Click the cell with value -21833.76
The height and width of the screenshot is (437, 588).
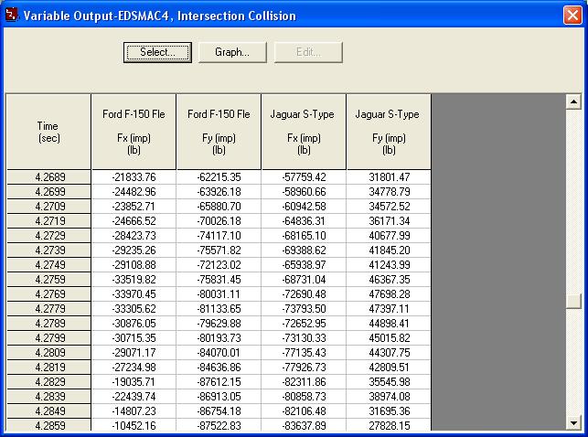click(134, 176)
